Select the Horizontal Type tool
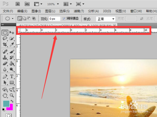 point(12,76)
